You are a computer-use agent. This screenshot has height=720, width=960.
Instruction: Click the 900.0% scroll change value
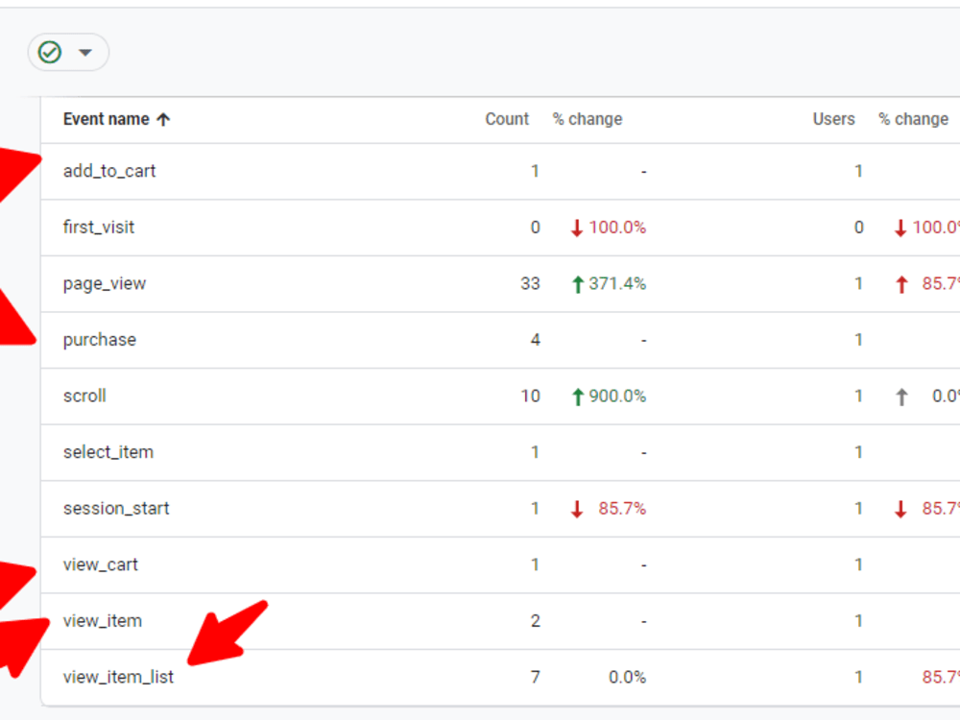click(x=617, y=396)
